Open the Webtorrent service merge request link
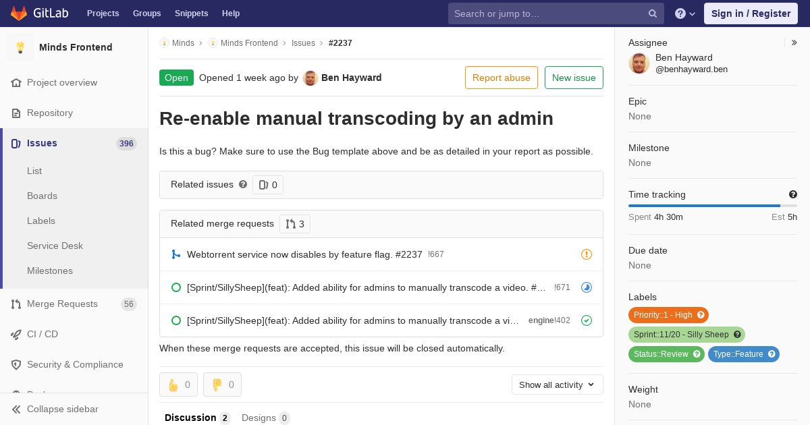The width and height of the screenshot is (810, 425). [304, 254]
